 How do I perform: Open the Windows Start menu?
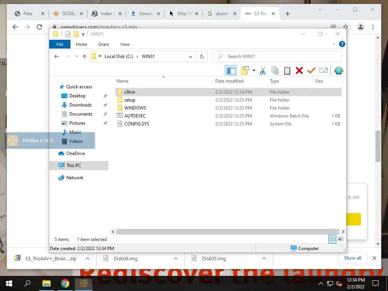(x=9, y=283)
